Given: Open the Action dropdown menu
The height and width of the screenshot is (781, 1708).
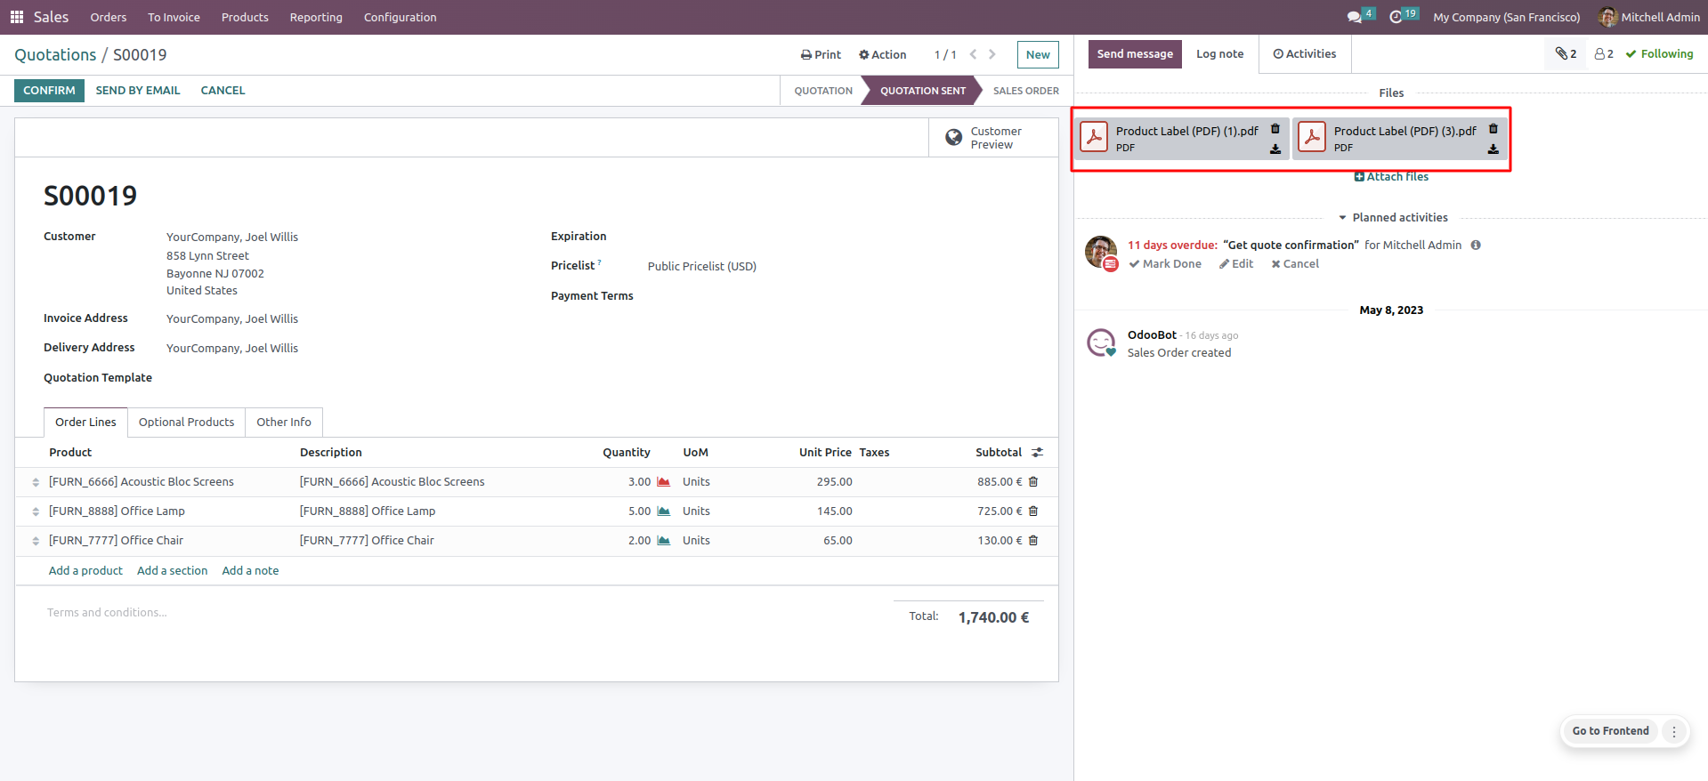Looking at the screenshot, I should (882, 54).
